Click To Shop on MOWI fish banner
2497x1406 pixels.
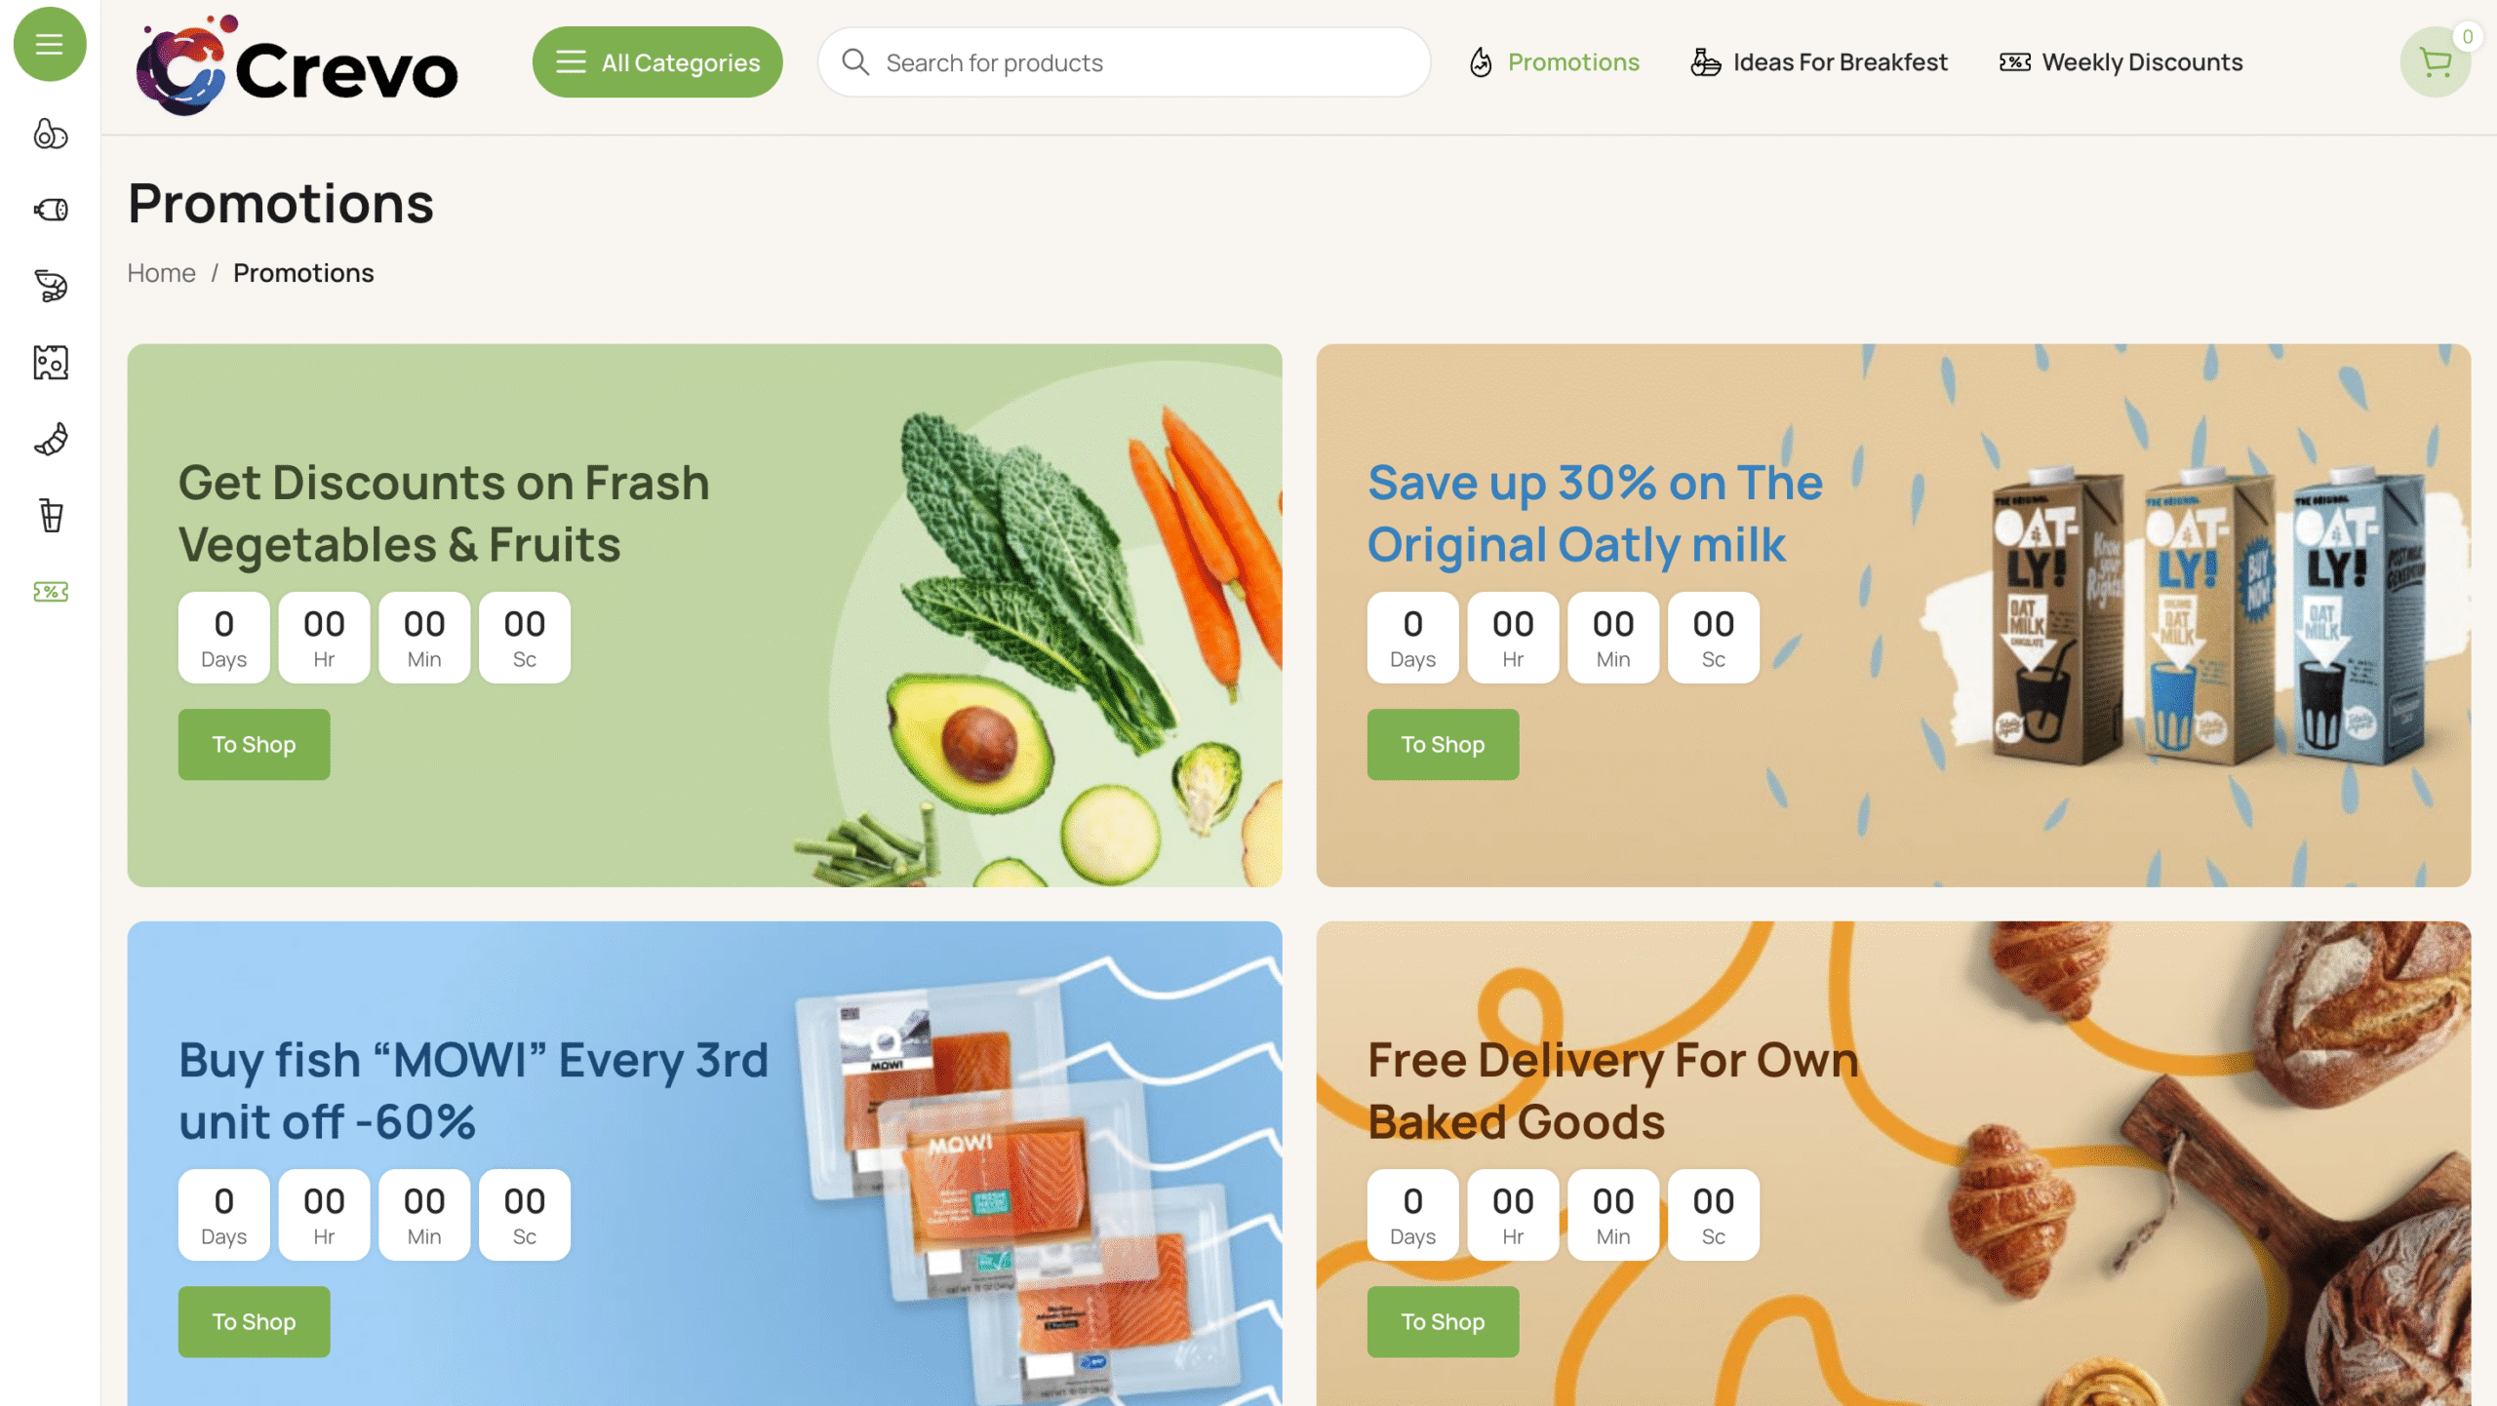coord(254,1321)
